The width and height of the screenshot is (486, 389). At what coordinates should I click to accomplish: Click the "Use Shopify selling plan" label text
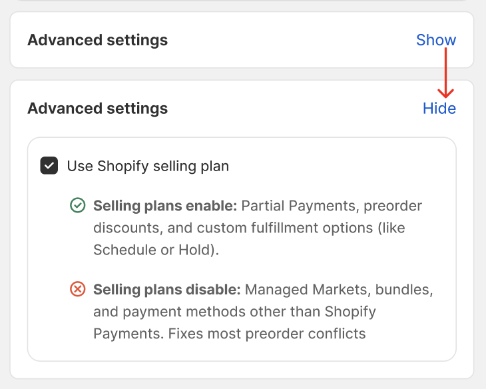pos(148,166)
